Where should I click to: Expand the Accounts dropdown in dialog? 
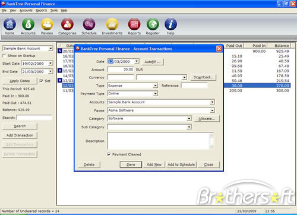click(212, 102)
